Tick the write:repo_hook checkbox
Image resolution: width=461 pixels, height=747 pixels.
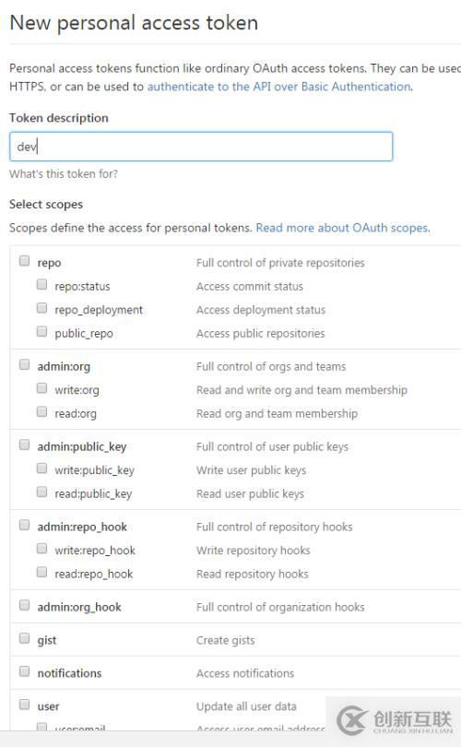tap(41, 549)
